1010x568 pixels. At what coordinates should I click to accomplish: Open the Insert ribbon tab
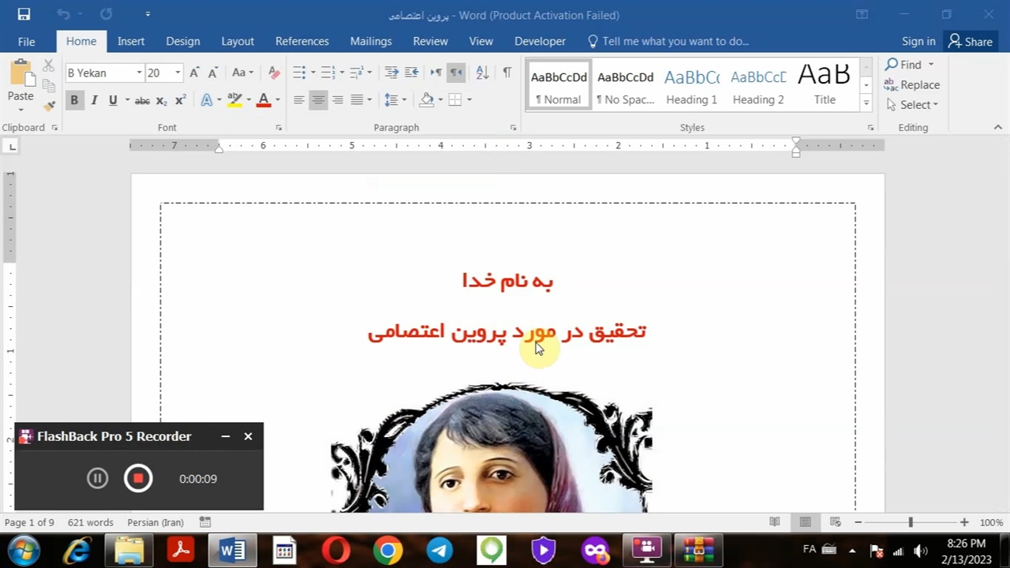point(131,41)
